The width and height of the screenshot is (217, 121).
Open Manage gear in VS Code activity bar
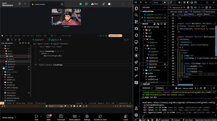[136, 115]
